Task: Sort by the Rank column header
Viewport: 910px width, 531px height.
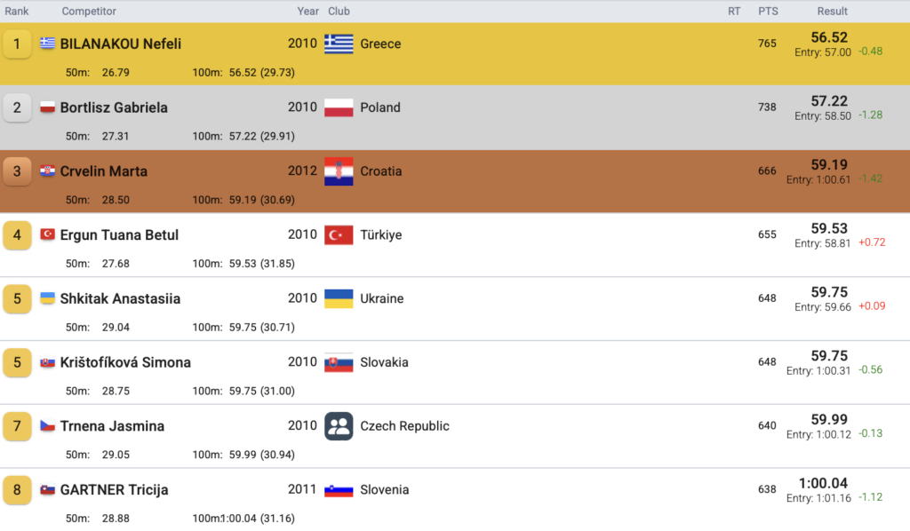Action: point(17,12)
